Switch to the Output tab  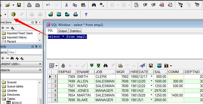tap(62, 31)
